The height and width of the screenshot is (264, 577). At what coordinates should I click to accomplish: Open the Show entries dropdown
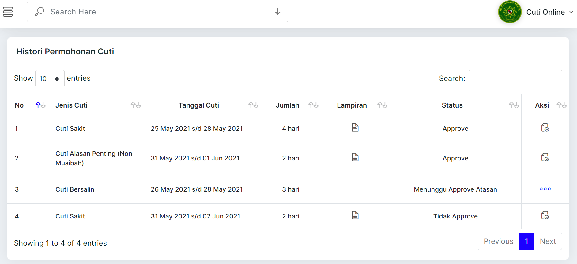(50, 79)
